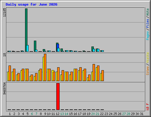
Task: Click the 18 y-axis label of middle chart
Action: tap(4, 55)
